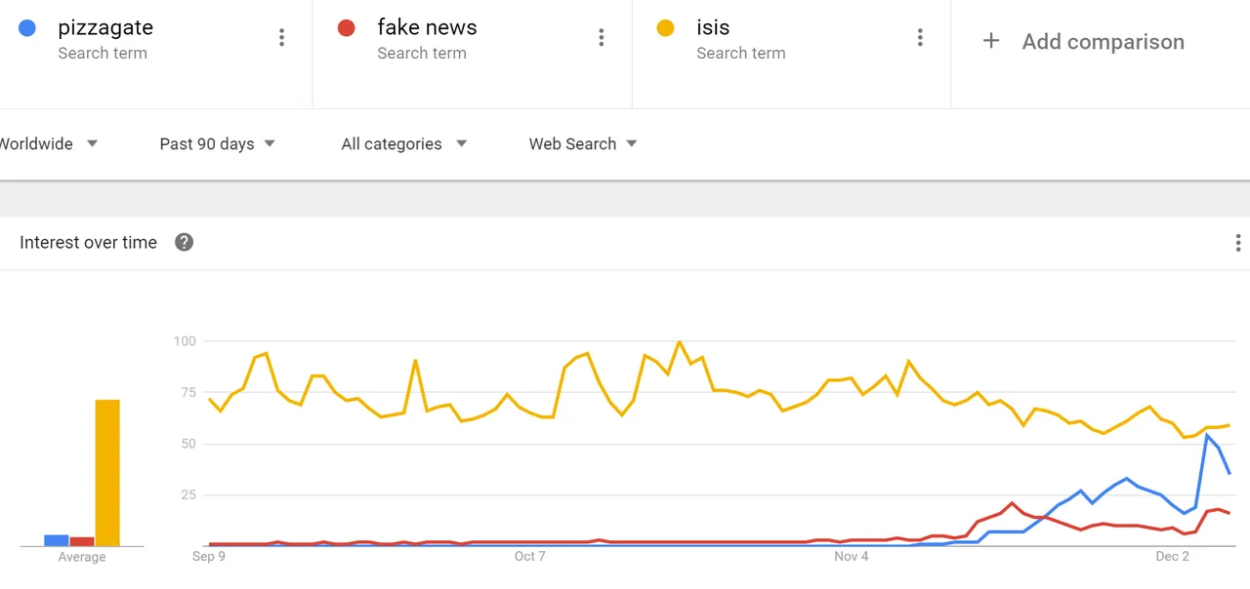Click the red fake news color dot
1250x589 pixels.
coord(346,28)
